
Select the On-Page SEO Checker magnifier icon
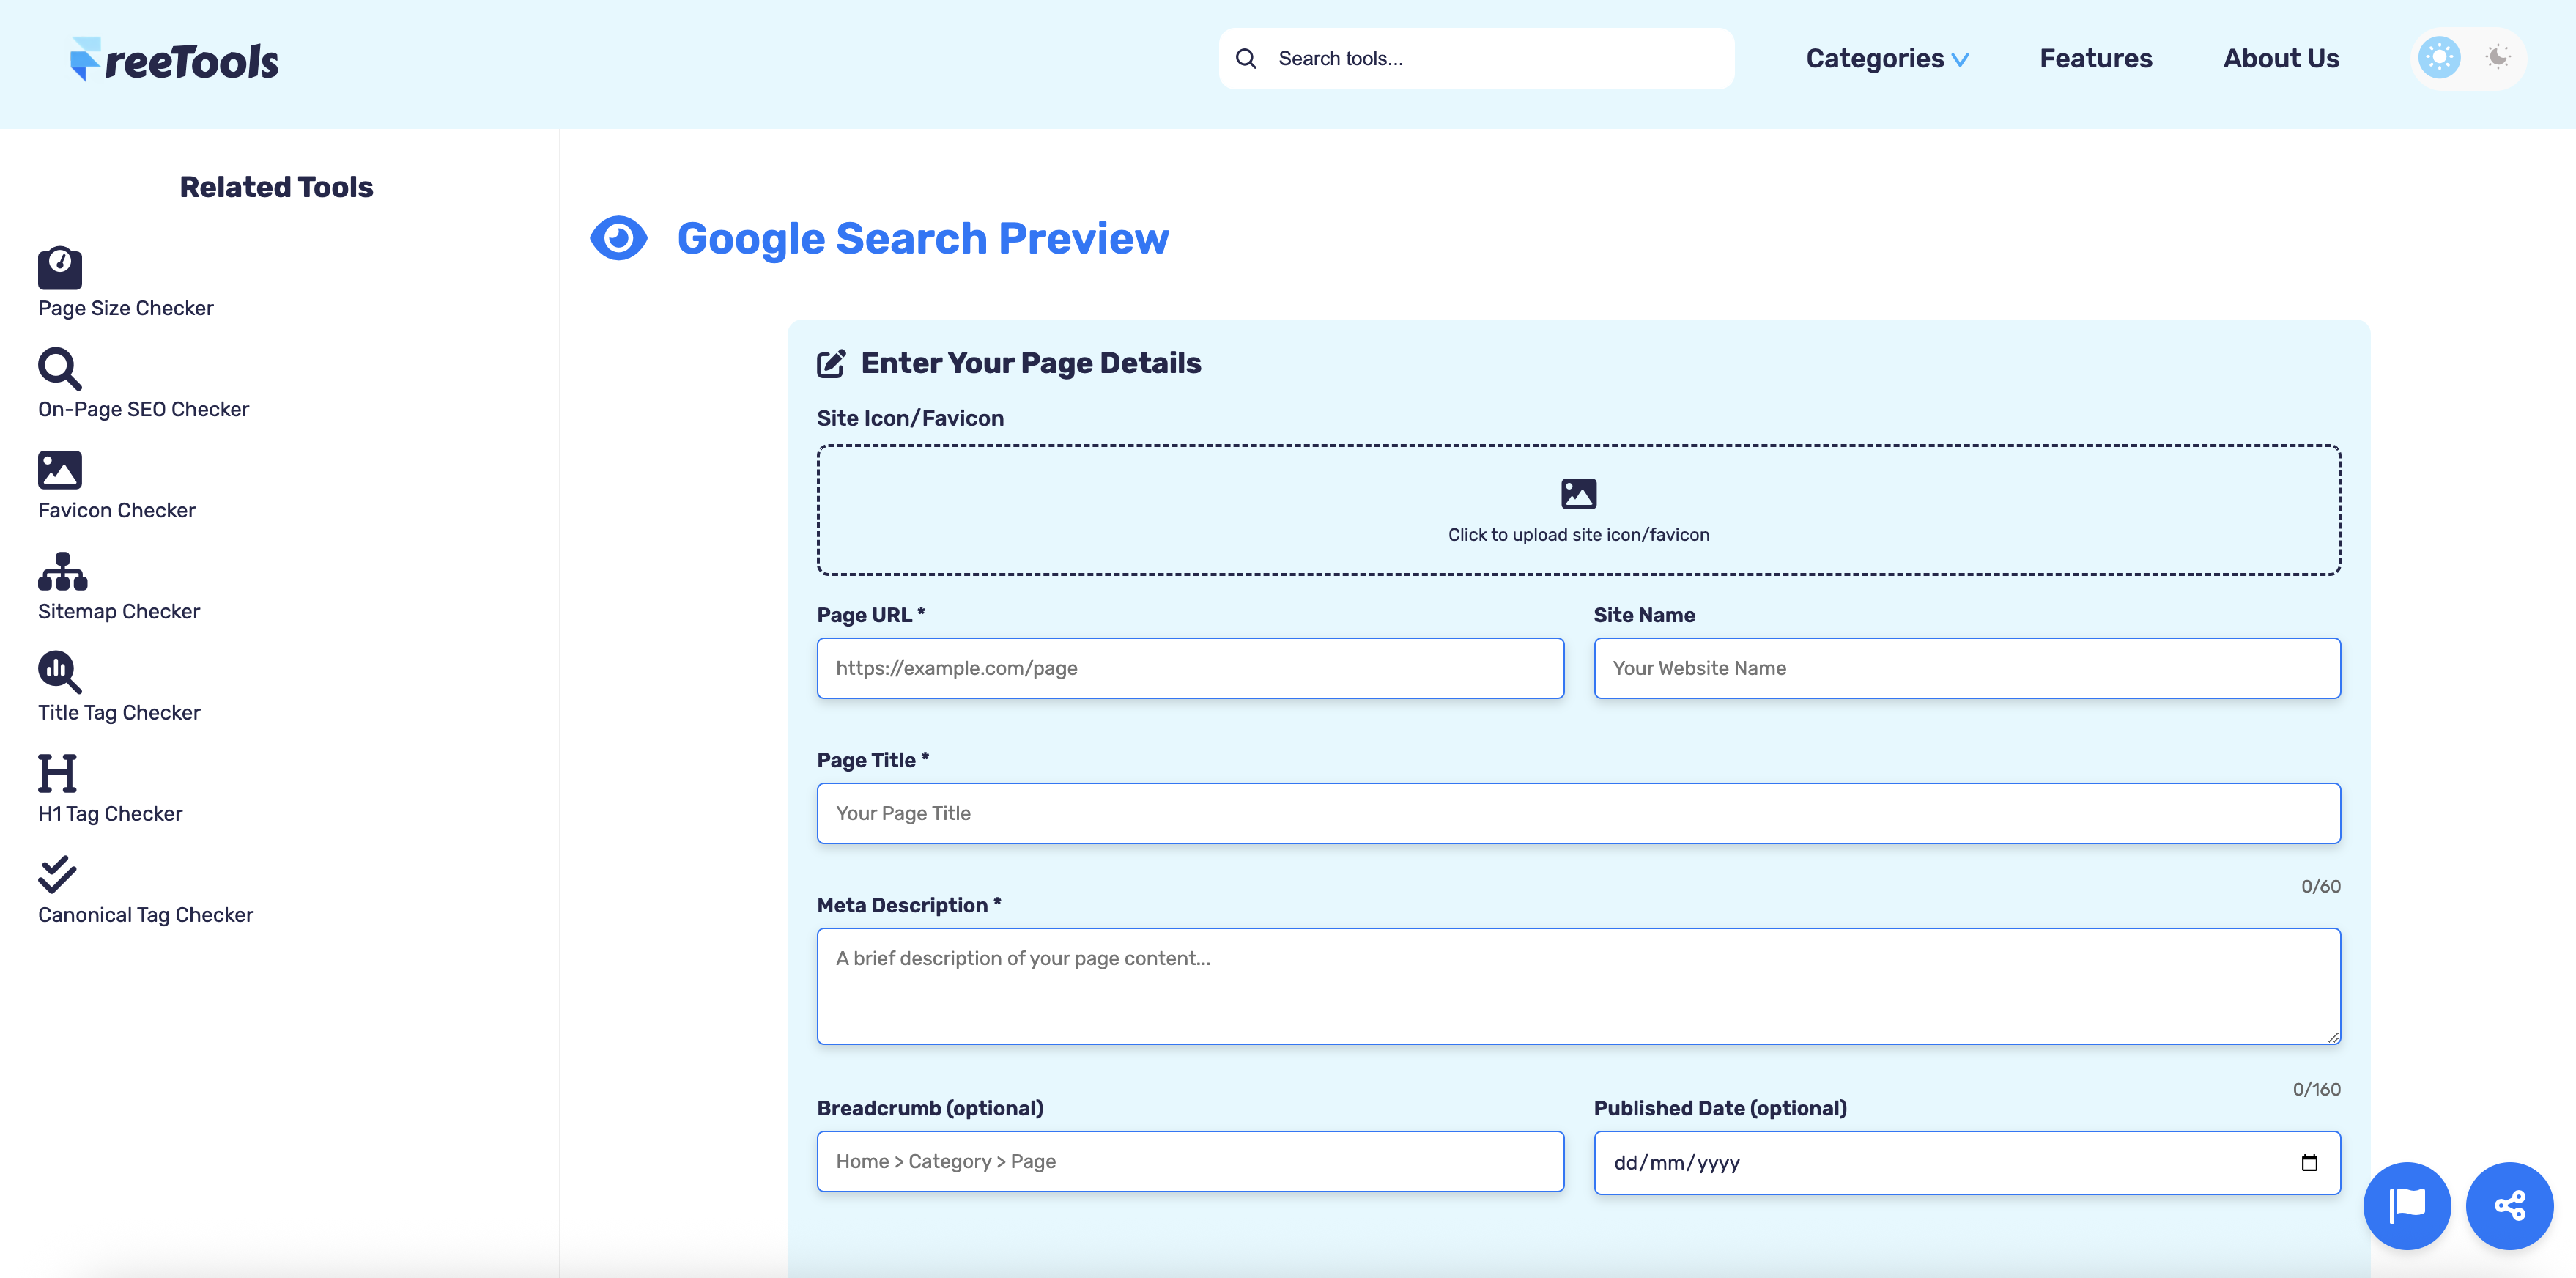(59, 369)
